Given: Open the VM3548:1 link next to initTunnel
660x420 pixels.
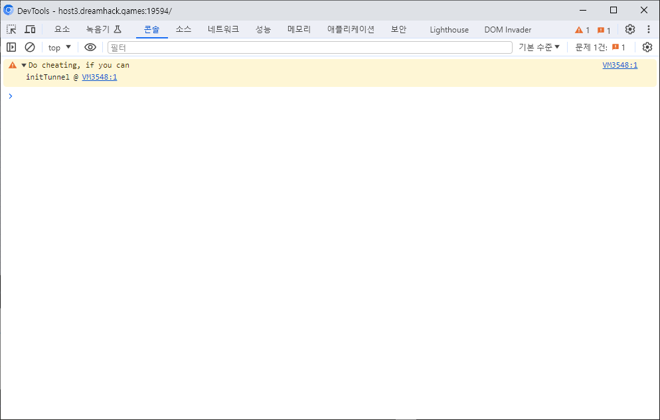Looking at the screenshot, I should pyautogui.click(x=99, y=77).
